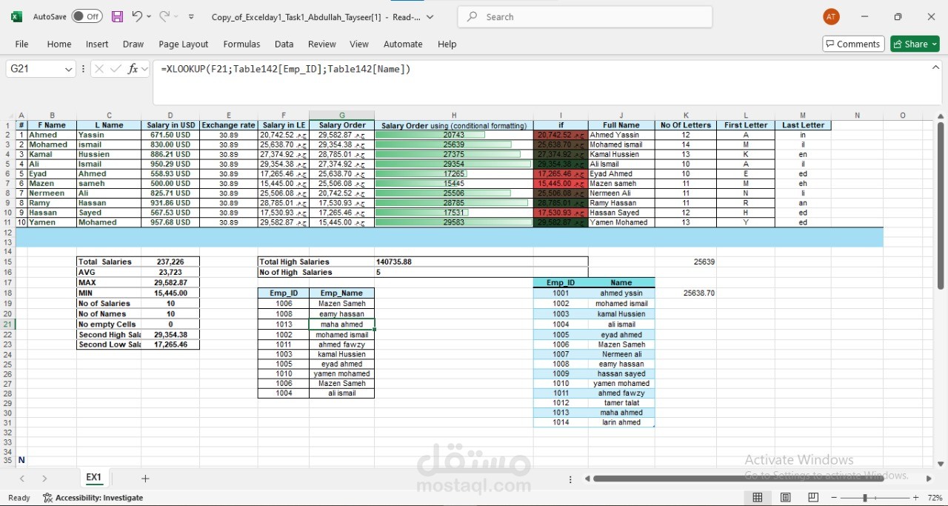Click the previous sheet navigation arrow
The height and width of the screenshot is (506, 948).
coord(22,479)
